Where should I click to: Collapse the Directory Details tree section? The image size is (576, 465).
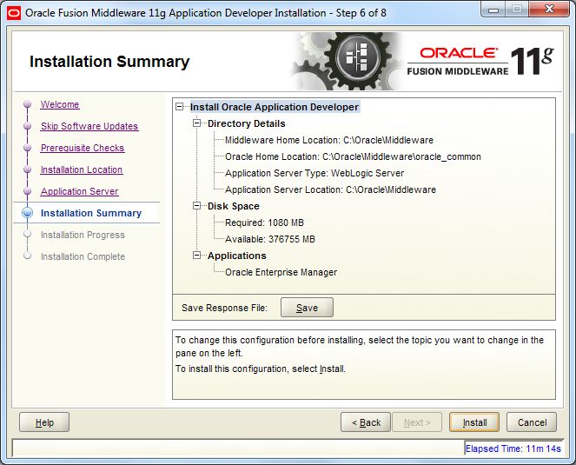pyautogui.click(x=197, y=123)
